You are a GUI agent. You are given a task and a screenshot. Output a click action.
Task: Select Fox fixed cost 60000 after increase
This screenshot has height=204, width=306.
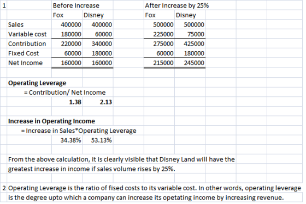click(165, 53)
